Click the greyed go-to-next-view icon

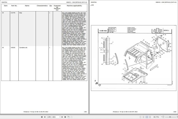tap(71, 117)
